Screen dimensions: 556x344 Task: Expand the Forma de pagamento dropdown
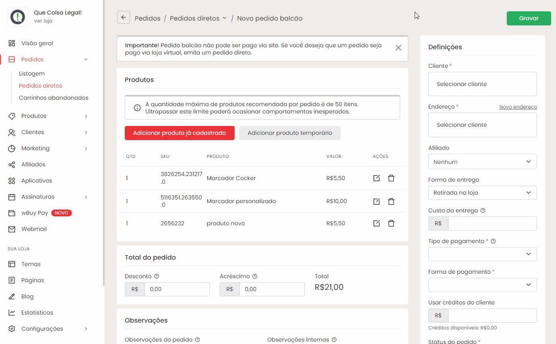(483, 285)
